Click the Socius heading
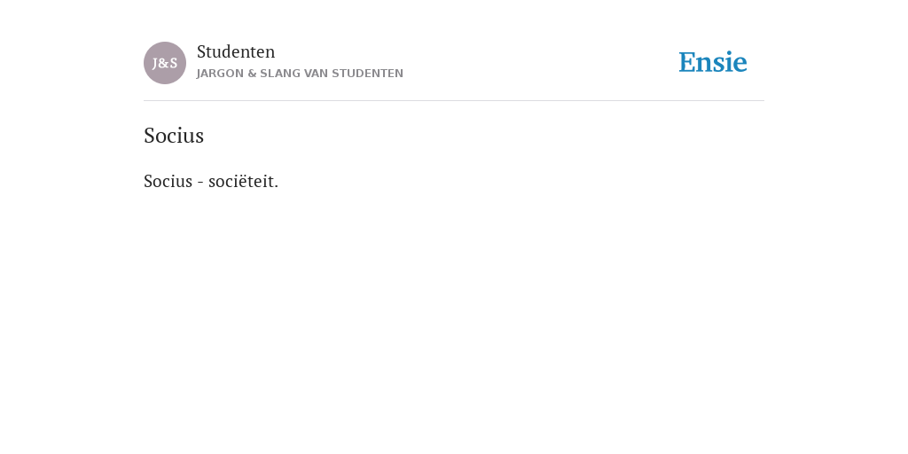Viewport: 908px width, 454px height. (174, 136)
